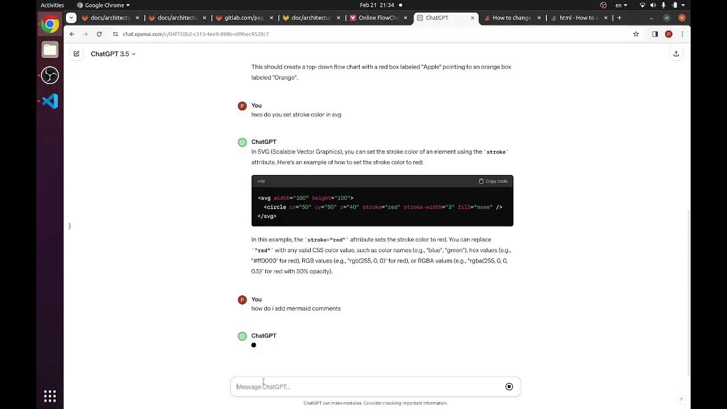View site information icon in address bar
This screenshot has width=727, height=409.
point(115,34)
